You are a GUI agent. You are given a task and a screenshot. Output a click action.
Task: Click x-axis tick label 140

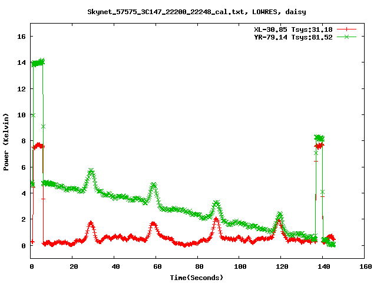pyautogui.click(x=324, y=266)
